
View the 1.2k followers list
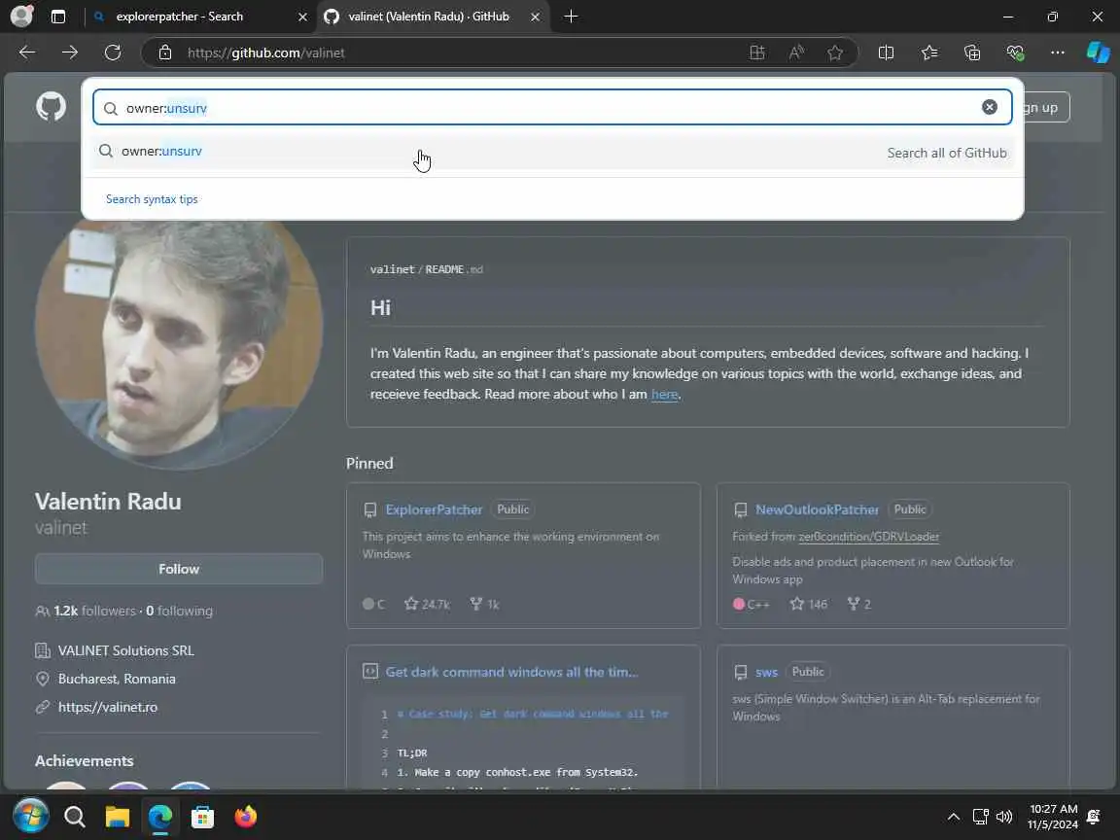(x=94, y=611)
